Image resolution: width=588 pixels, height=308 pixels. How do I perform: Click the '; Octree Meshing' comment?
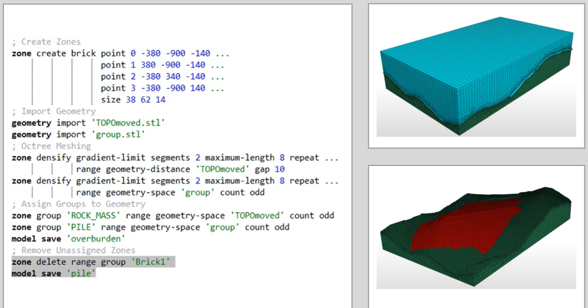point(51,146)
